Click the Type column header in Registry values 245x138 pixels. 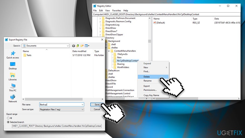coord(202,19)
